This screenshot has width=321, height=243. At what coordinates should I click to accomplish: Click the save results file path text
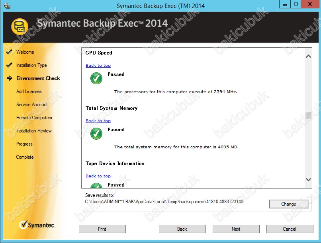(164, 202)
